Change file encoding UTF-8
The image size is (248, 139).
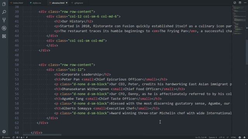[x=222, y=137]
